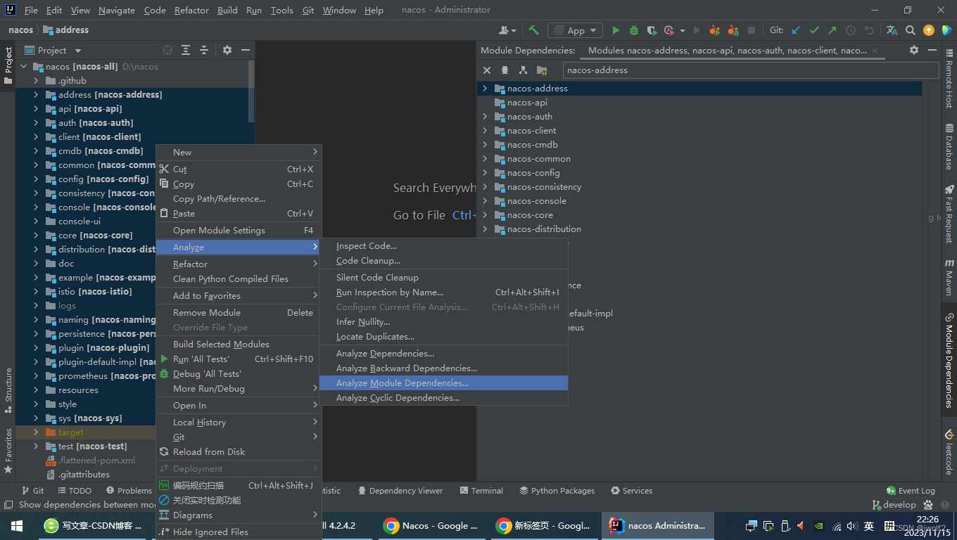957x540 pixels.
Task: Hide the Project panel with minus icon
Action: [x=246, y=50]
